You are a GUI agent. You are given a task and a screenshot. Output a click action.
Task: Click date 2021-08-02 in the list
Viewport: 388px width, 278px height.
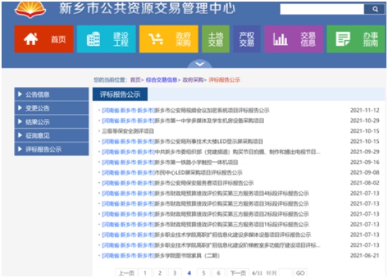point(365,183)
